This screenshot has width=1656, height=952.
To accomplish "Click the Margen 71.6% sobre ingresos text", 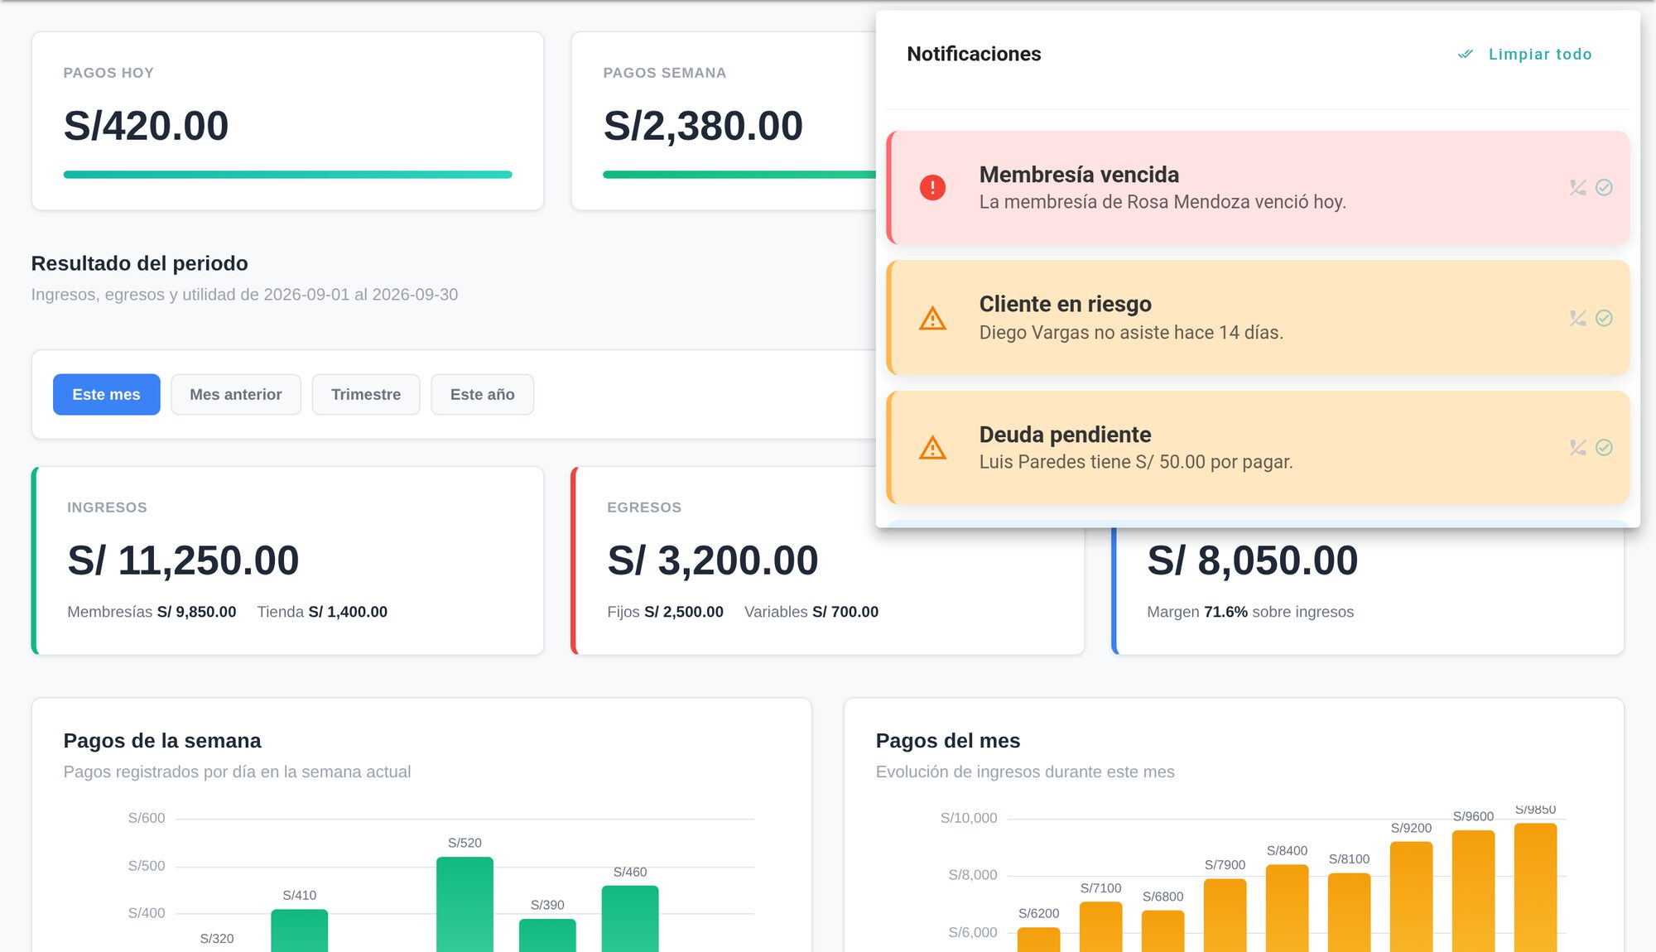I will (1250, 612).
